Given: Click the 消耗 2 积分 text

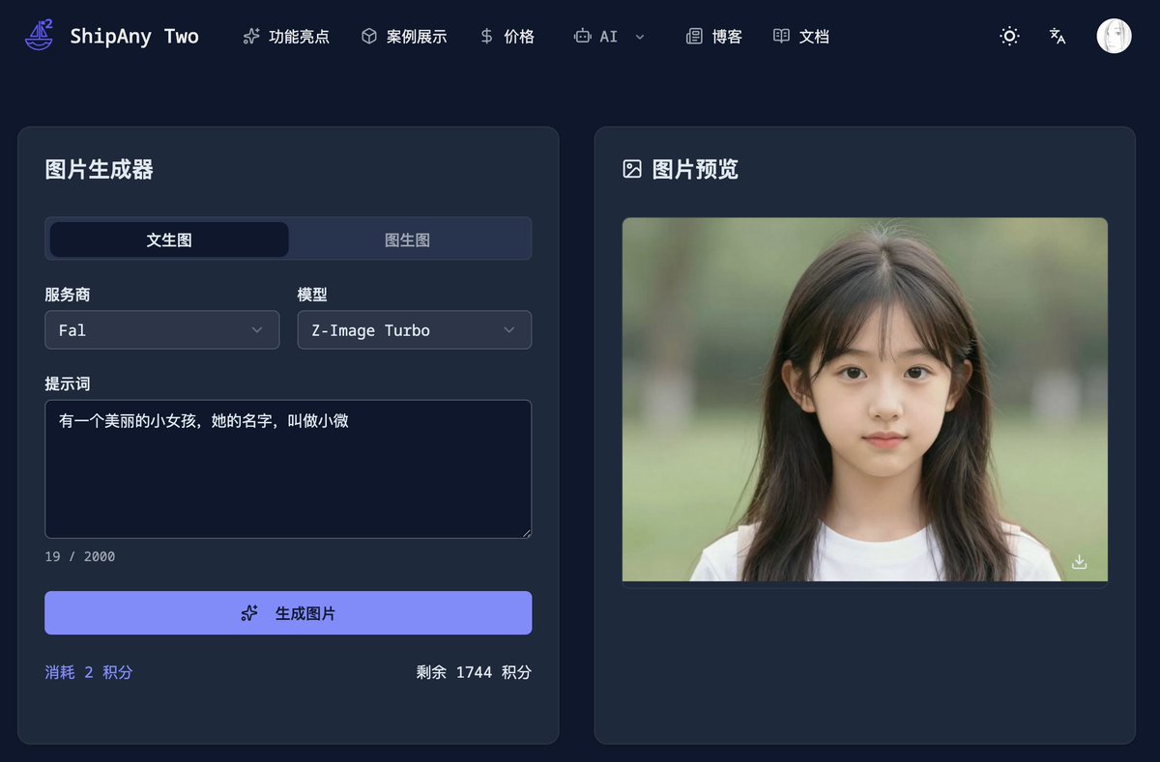Looking at the screenshot, I should (x=89, y=672).
